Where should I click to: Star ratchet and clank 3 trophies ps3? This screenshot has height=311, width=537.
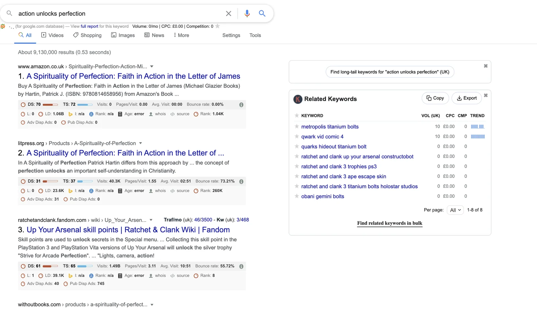pos(297,166)
